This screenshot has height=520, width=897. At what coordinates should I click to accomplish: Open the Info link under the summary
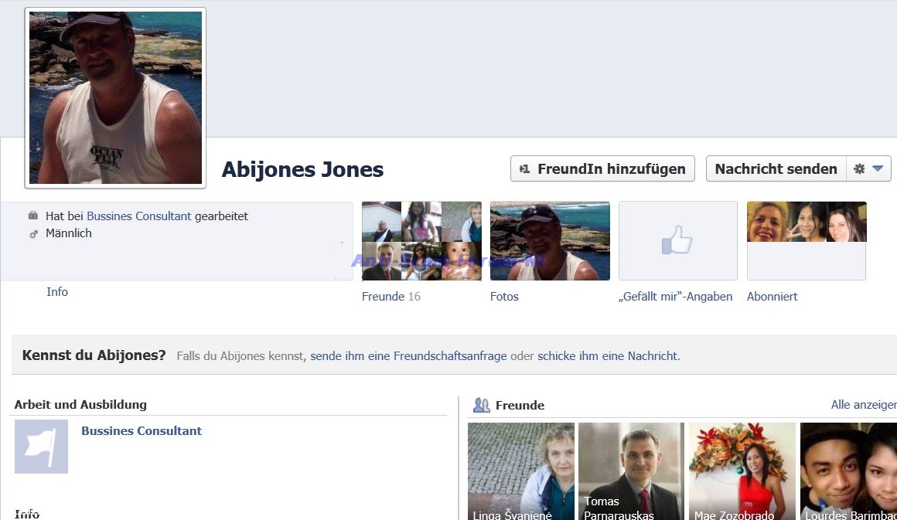(57, 292)
